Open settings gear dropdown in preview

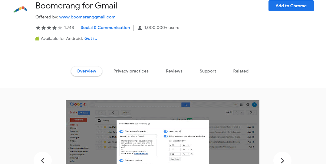pos(251,112)
